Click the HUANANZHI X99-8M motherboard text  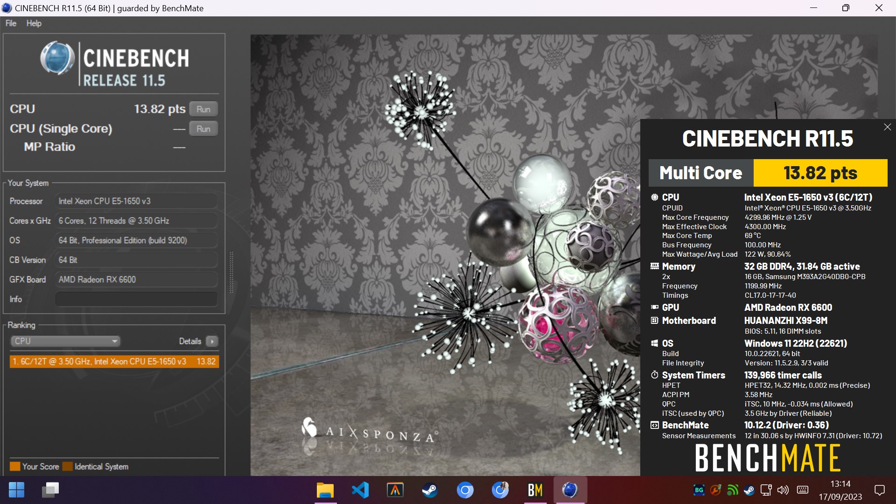tap(786, 321)
